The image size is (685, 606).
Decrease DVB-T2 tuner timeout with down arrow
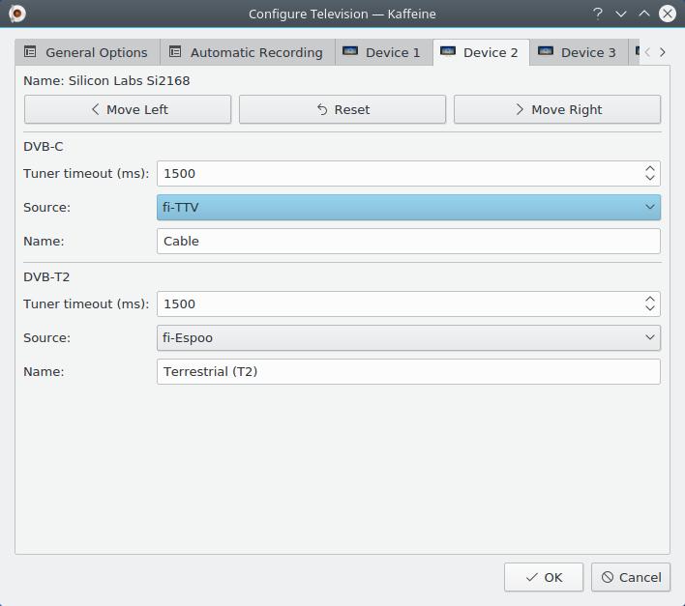[x=649, y=308]
